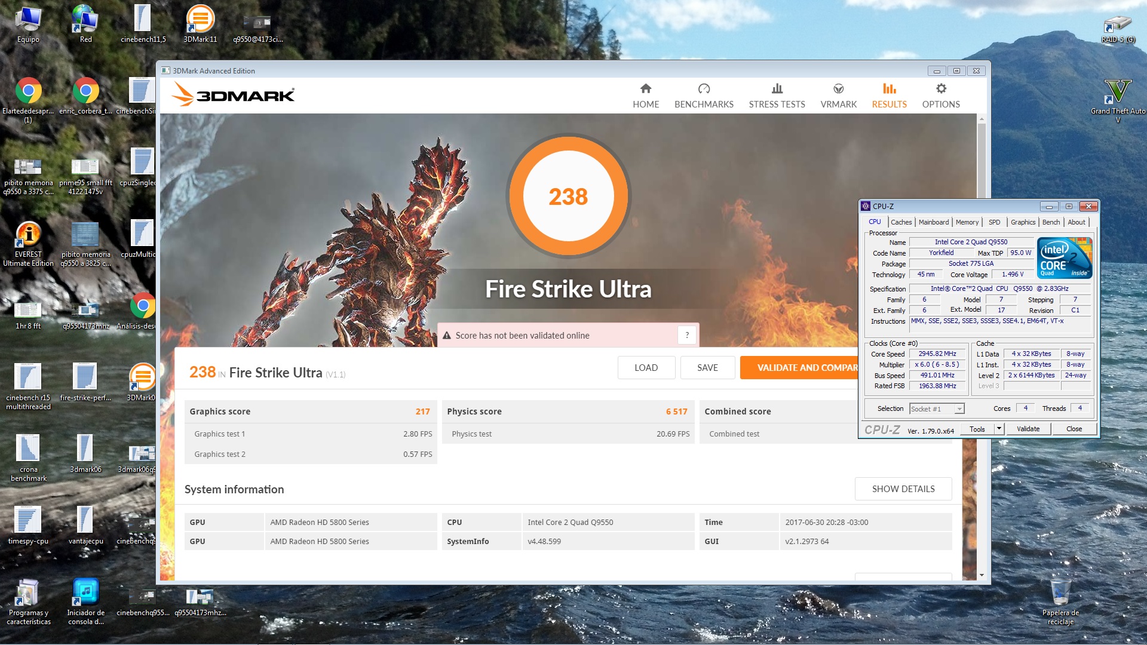Open the cinebench11,5 desktop file
Viewport: 1147px width, 645px height.
click(143, 24)
